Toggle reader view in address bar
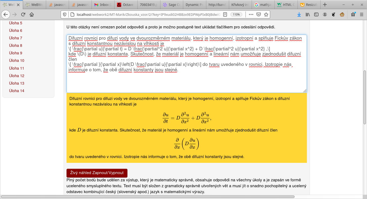 click(x=225, y=14)
